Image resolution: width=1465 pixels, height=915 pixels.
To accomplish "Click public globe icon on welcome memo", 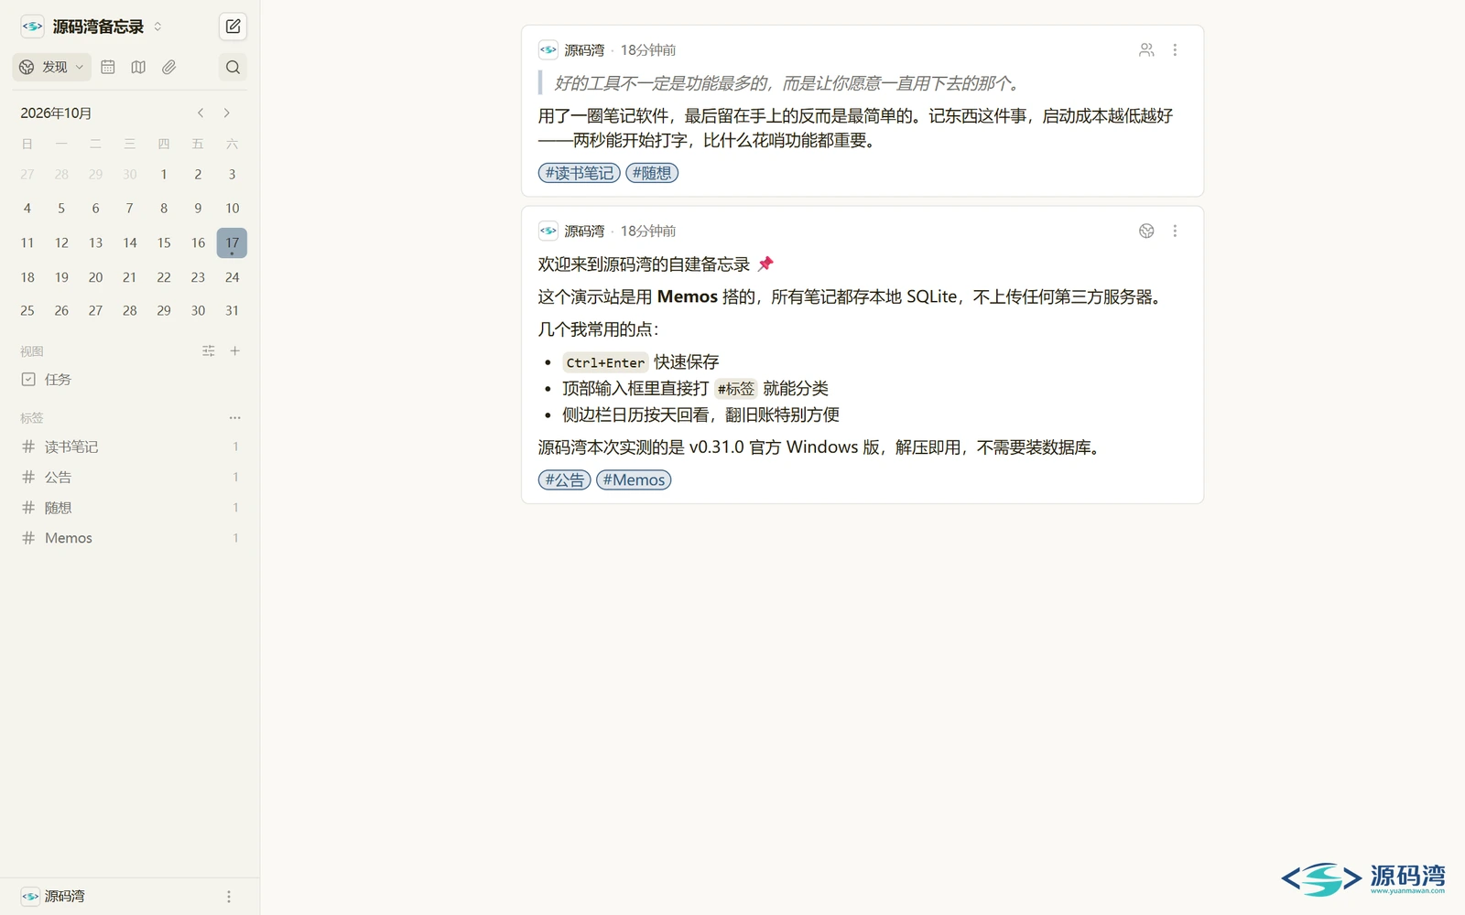I will coord(1146,231).
